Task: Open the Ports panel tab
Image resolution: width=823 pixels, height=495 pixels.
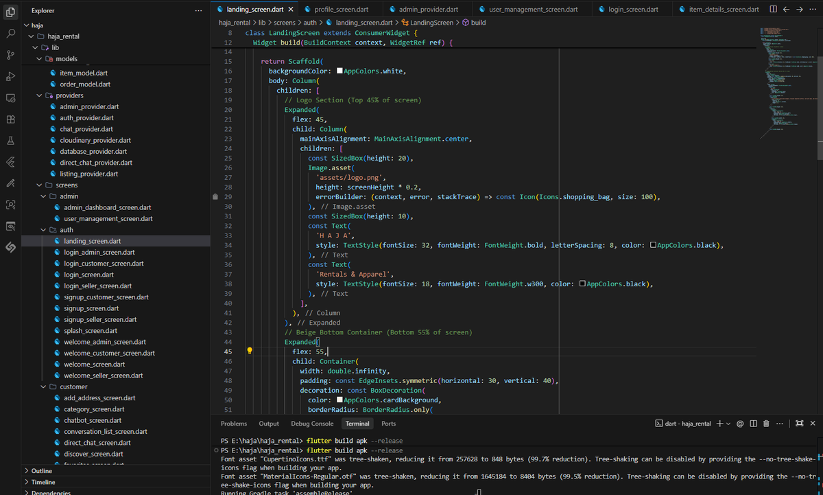Action: [x=389, y=424]
